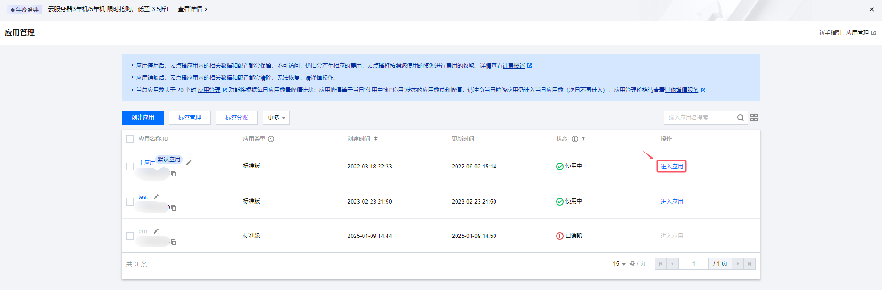Click 标准版 type in the test row
Viewport: 882px width, 290px height.
click(x=251, y=201)
